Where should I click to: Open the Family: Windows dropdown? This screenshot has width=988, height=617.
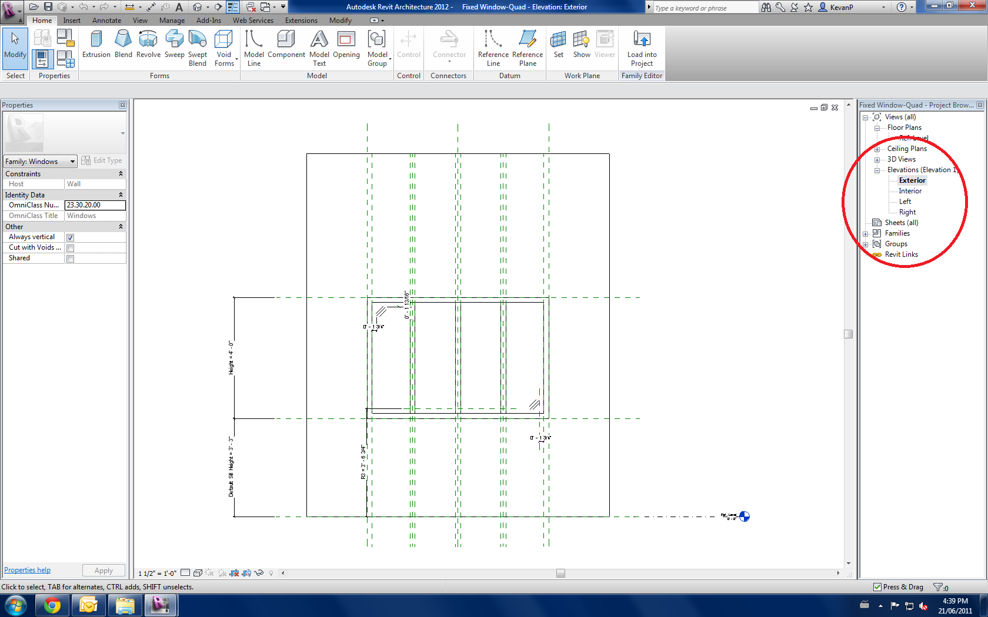(x=40, y=161)
